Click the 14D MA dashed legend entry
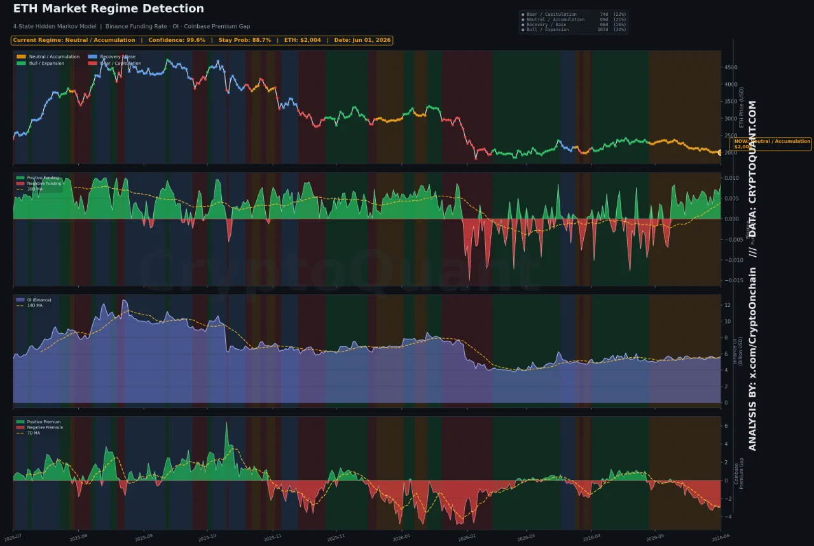 pos(29,305)
